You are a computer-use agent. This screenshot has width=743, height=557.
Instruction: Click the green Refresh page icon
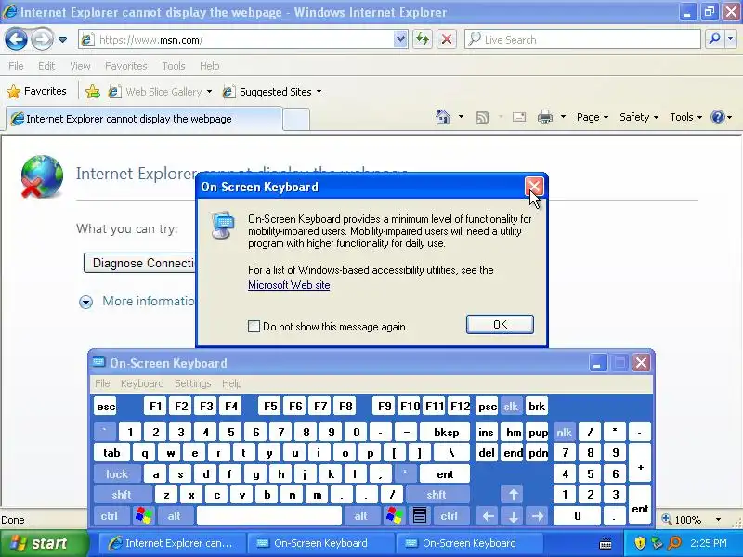point(423,40)
